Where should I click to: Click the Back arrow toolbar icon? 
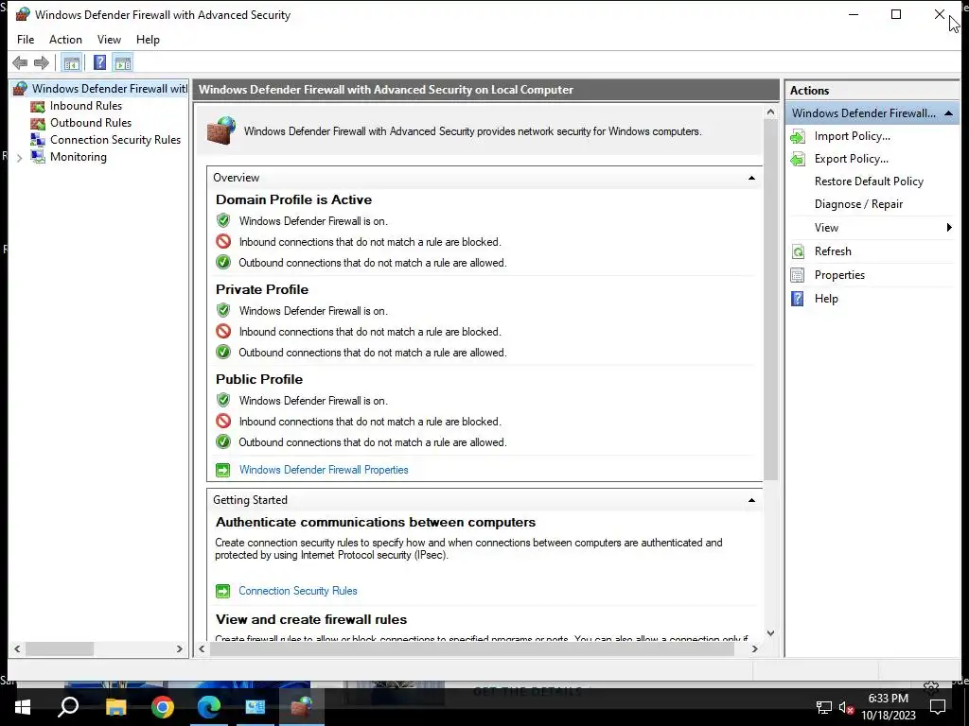tap(20, 62)
